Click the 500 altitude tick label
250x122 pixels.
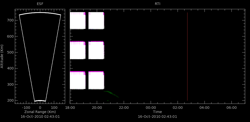11,53
